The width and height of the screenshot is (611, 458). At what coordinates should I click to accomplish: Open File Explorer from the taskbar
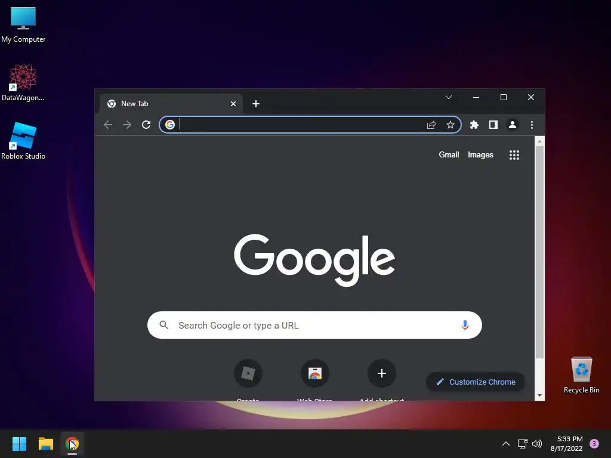(x=45, y=444)
